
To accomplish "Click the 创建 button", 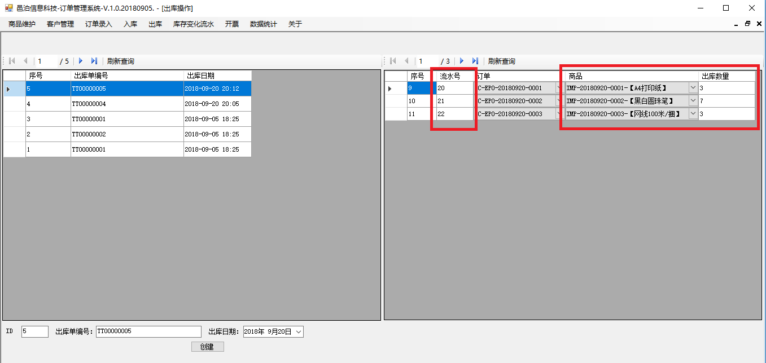I will (x=207, y=347).
